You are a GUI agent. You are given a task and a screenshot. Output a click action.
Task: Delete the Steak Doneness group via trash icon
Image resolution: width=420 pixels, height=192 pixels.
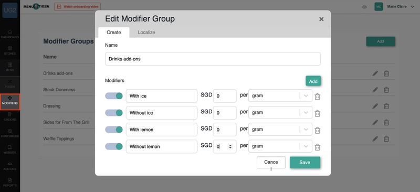tap(386, 90)
